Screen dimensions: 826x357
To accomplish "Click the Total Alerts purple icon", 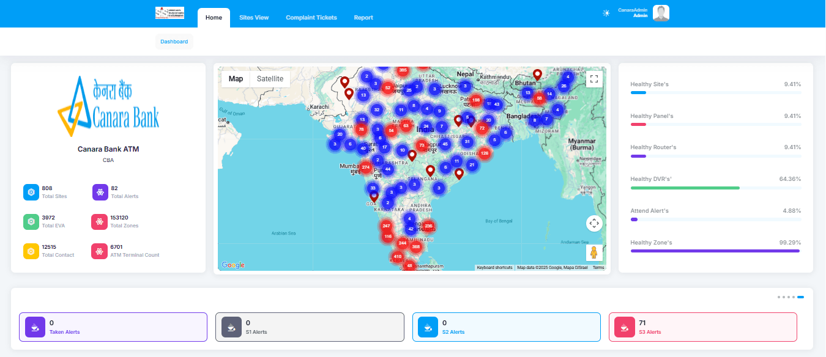I will click(x=100, y=192).
